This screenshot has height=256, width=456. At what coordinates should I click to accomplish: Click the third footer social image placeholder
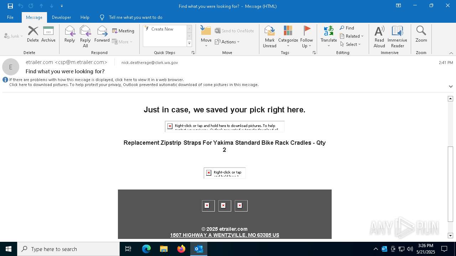coord(241,206)
